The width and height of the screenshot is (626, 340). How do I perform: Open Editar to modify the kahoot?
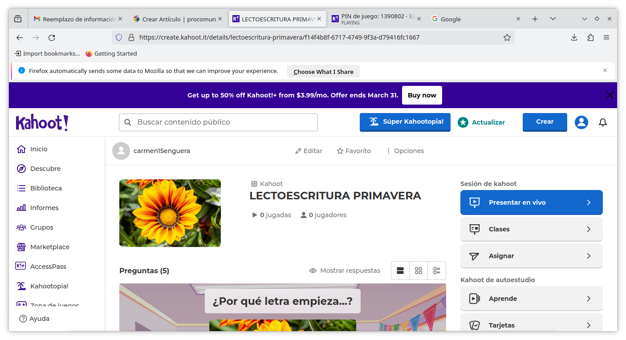pos(308,150)
